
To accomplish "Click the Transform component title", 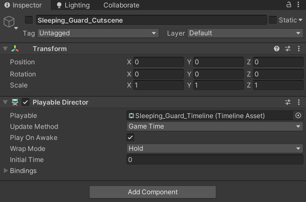I will pyautogui.click(x=50, y=49).
